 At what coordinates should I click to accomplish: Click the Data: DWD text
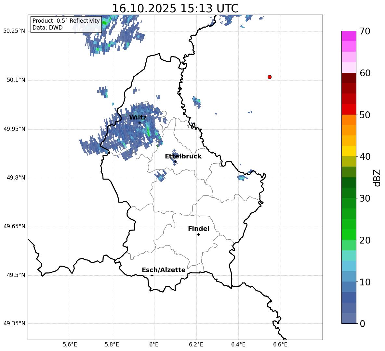[x=47, y=28]
